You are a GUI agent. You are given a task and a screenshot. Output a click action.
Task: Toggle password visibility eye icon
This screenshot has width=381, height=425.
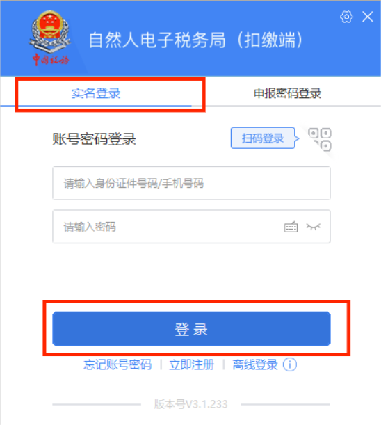[314, 227]
